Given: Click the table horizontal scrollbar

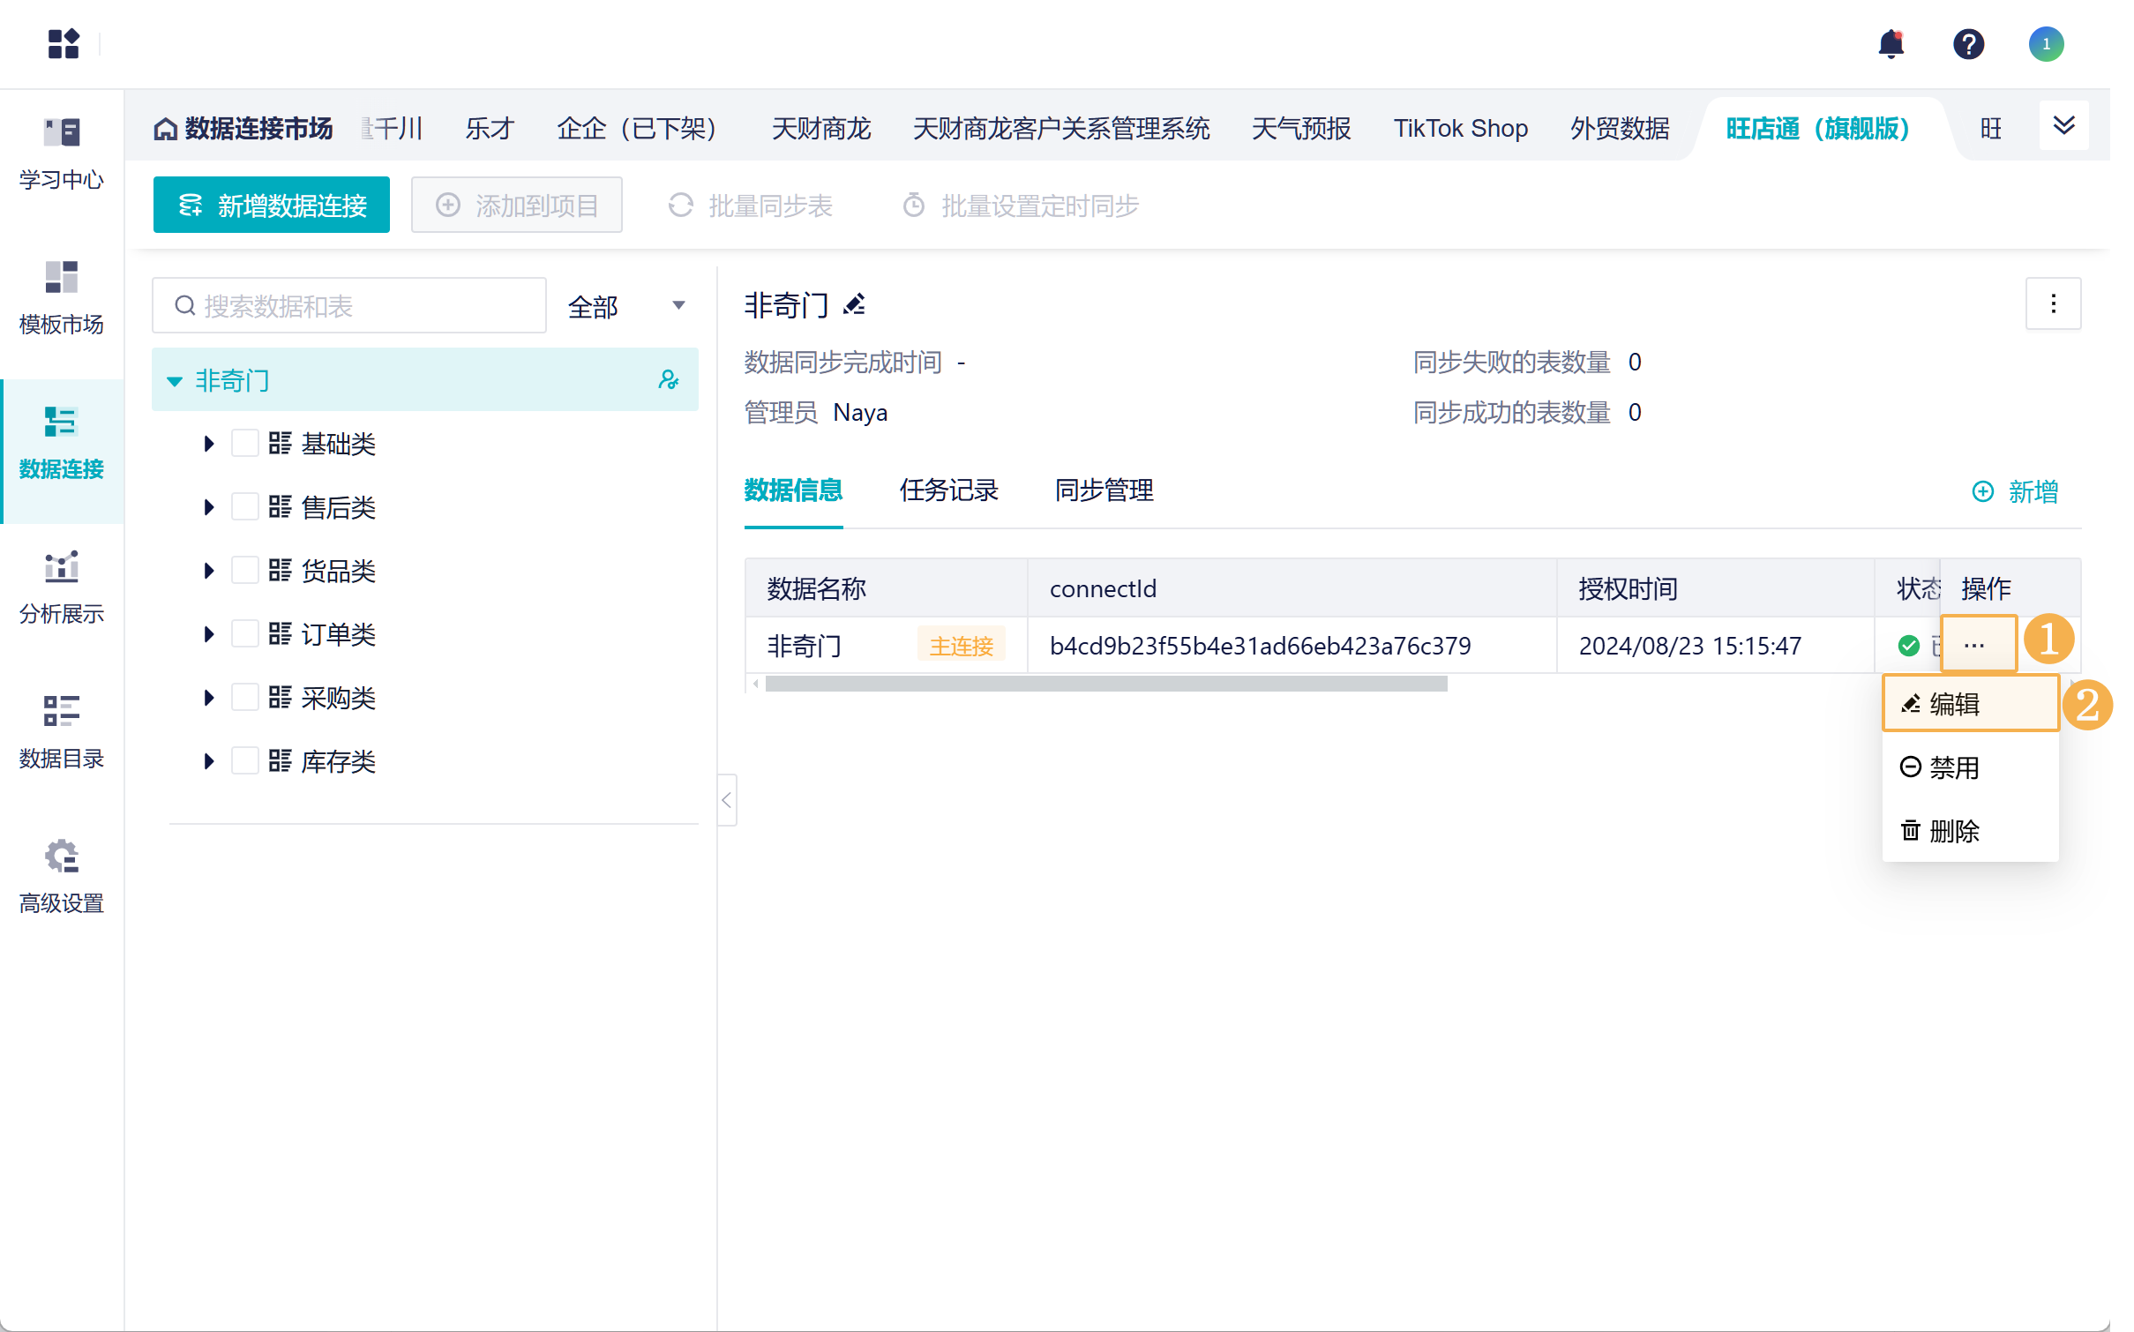Looking at the screenshot, I should (1105, 684).
